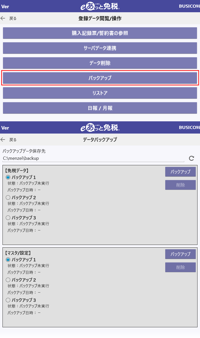
Task: Open the リストア menu item
Action: pos(100,93)
